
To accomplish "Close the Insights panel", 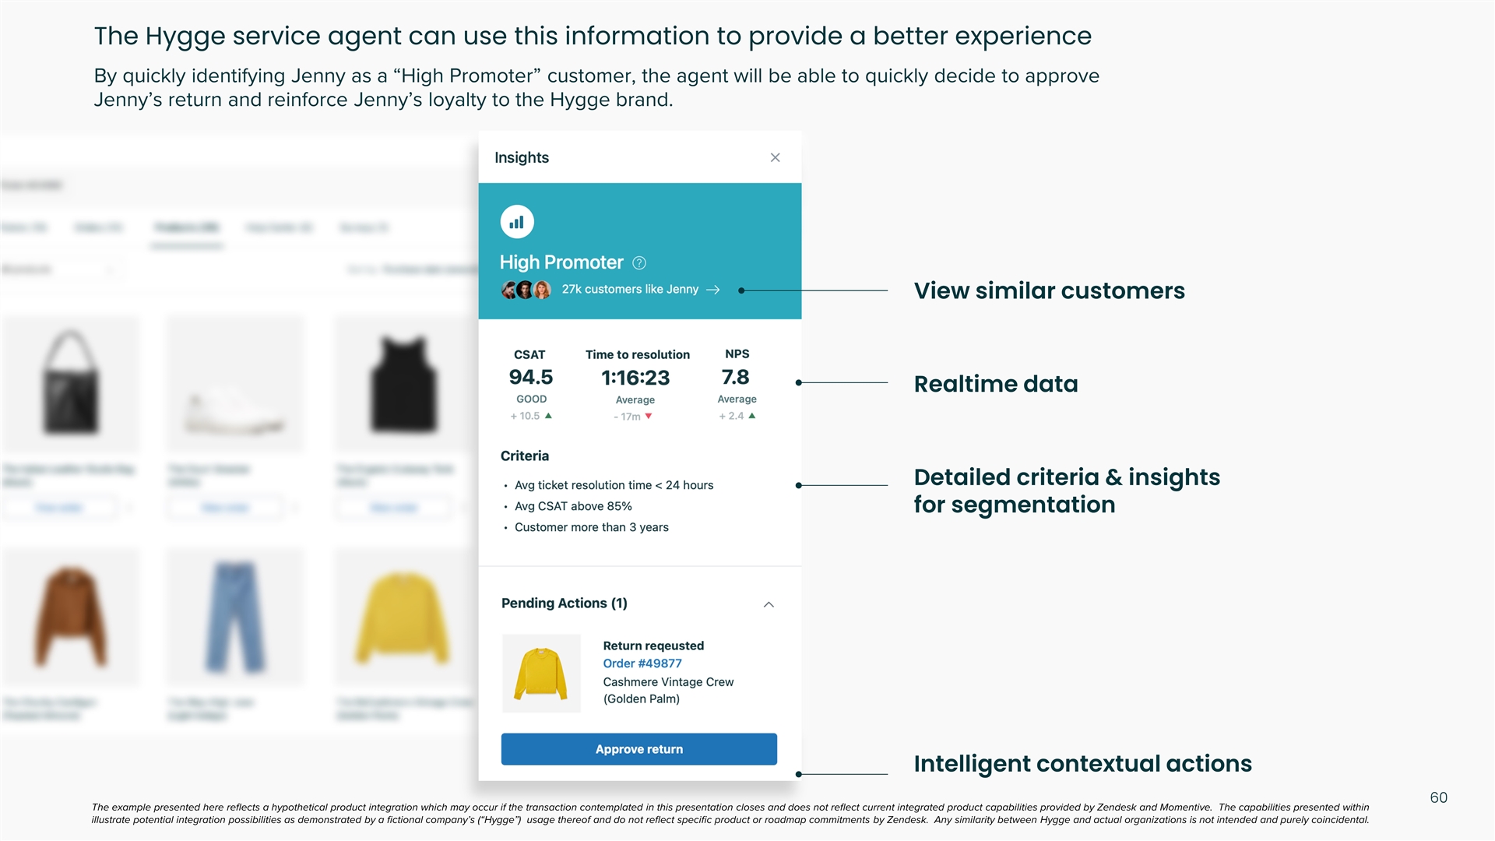I will [775, 157].
